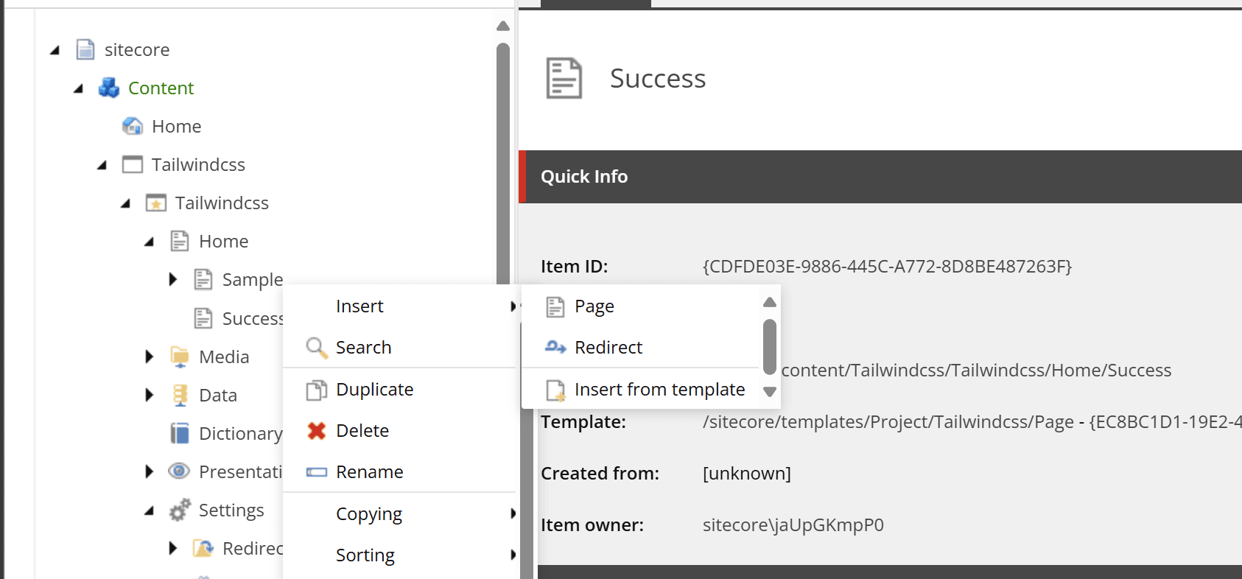Expand the Media folder node
The image size is (1242, 579).
coord(150,357)
